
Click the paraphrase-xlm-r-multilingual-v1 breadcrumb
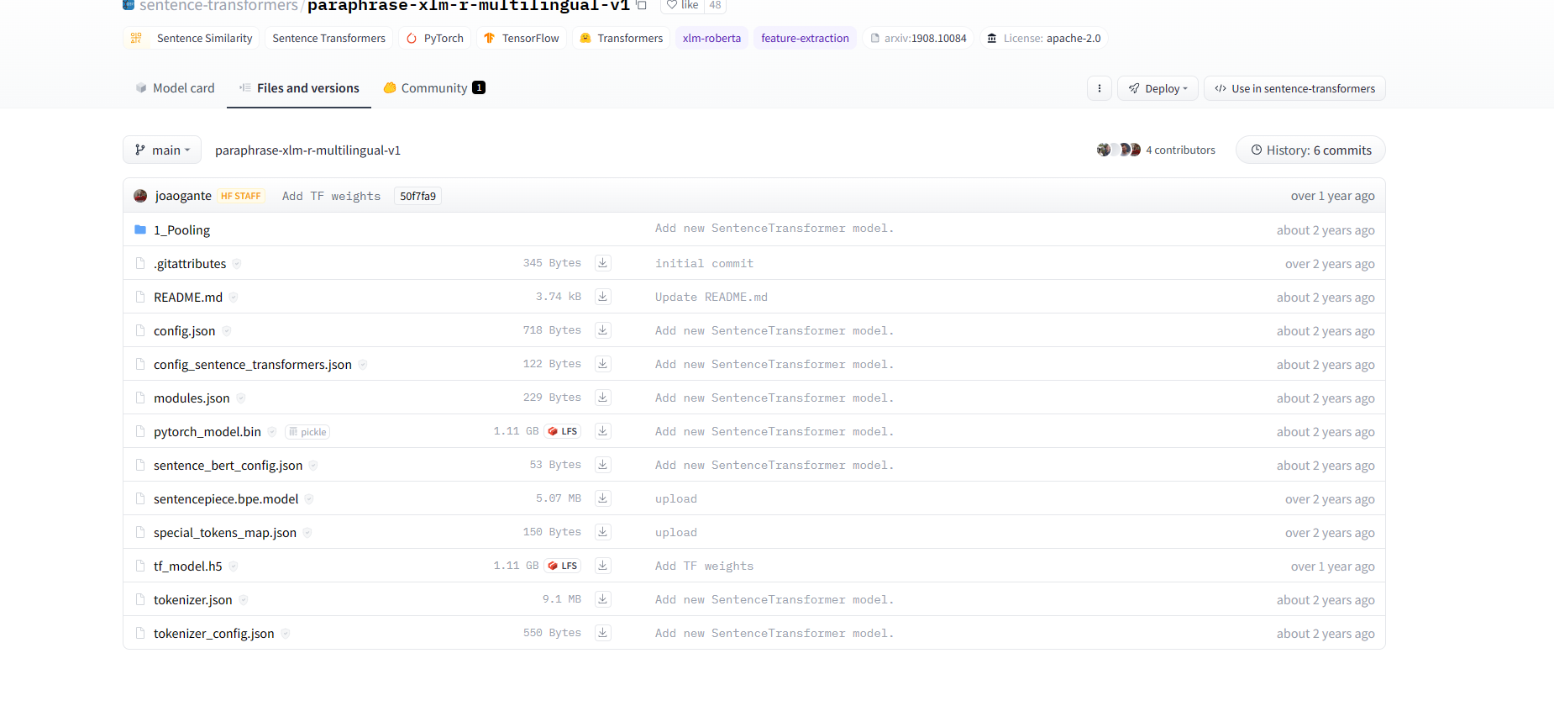click(x=307, y=150)
